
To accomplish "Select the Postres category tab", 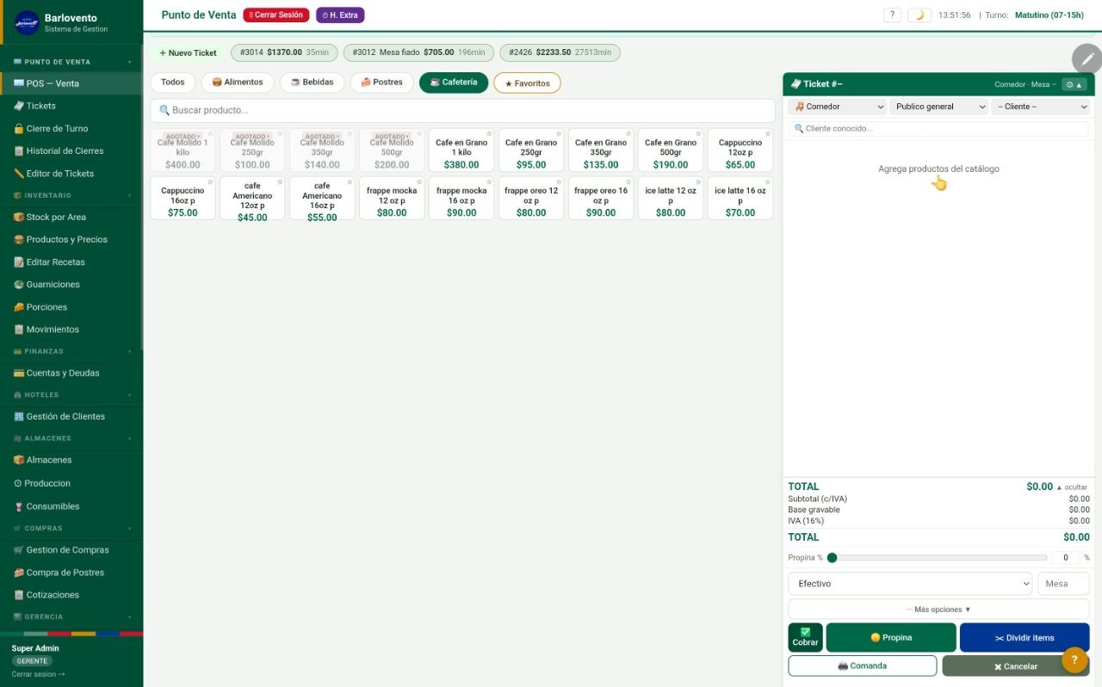I will 381,83.
